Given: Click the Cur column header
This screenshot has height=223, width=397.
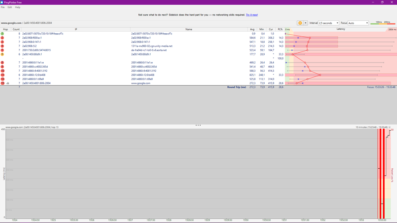Looking at the screenshot, I should [271, 29].
